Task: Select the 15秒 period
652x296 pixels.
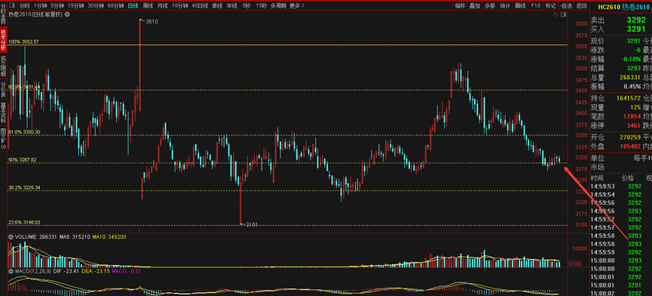Action: coord(261,6)
